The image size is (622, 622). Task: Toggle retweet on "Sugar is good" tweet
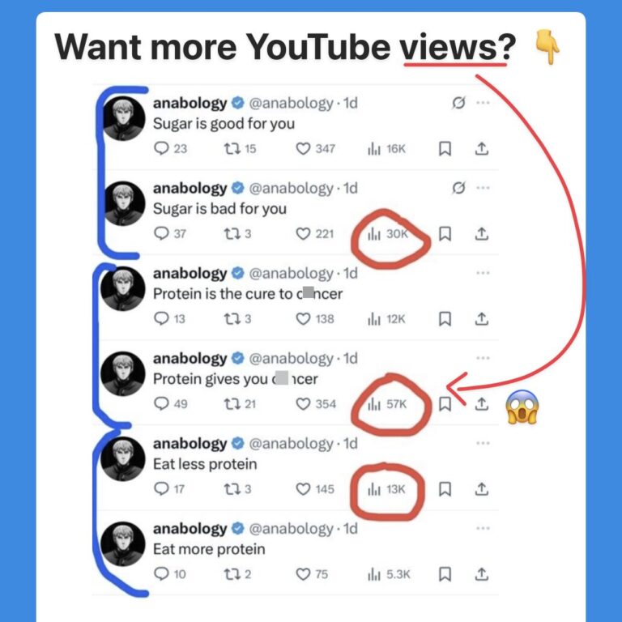pyautogui.click(x=240, y=149)
